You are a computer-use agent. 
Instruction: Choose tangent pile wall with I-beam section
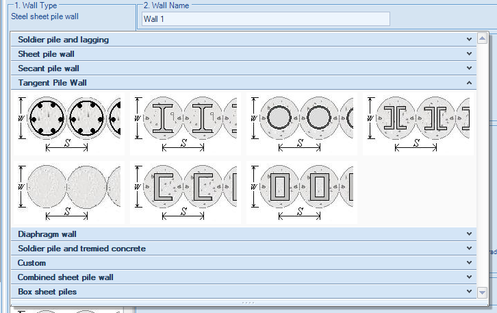click(x=185, y=124)
